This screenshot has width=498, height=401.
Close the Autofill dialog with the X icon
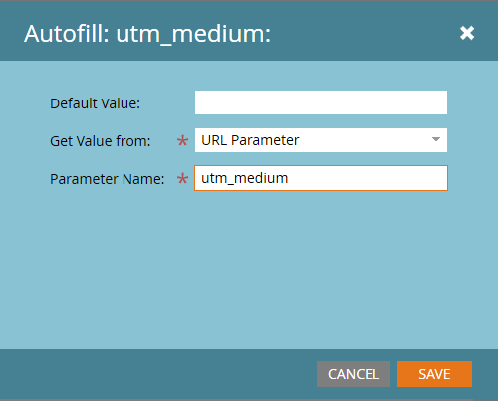coord(467,33)
